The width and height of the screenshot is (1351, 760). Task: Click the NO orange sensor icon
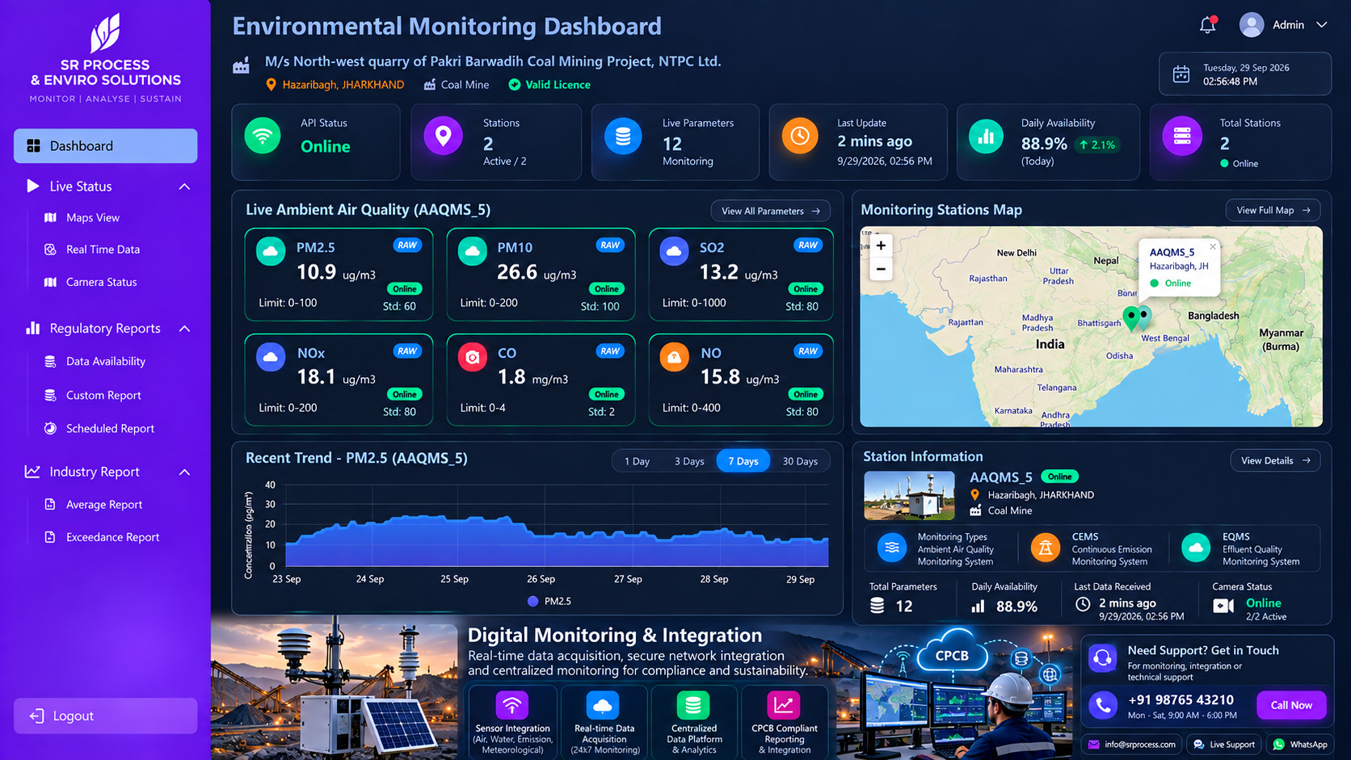674,356
